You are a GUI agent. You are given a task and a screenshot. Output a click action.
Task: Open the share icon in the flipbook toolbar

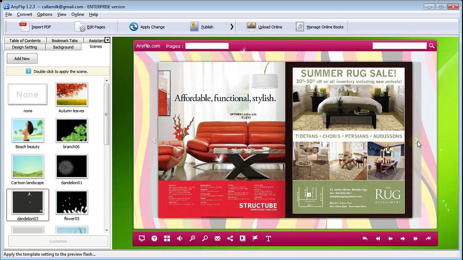(x=230, y=238)
